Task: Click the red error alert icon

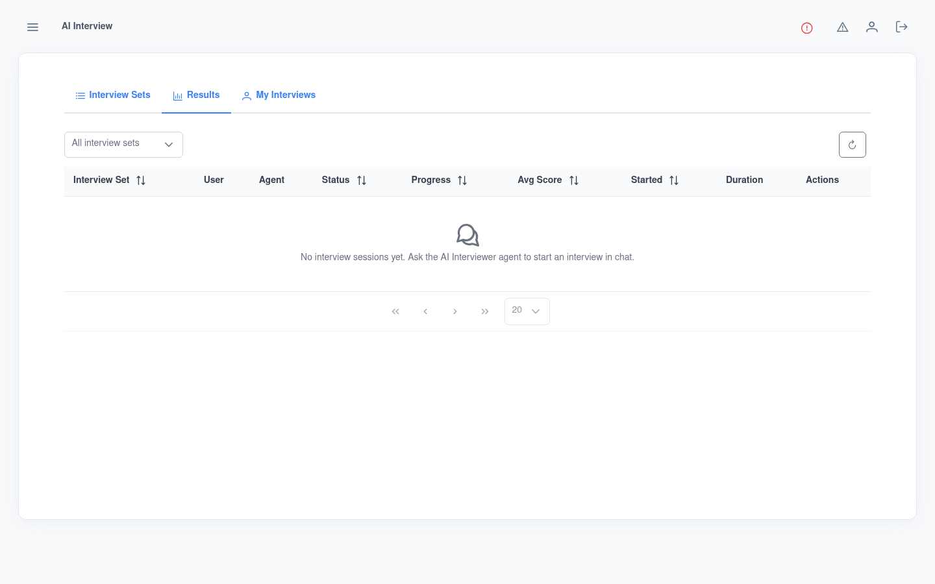Action: (x=807, y=28)
